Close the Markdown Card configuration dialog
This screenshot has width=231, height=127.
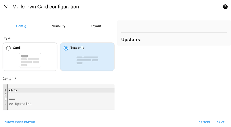(x=6, y=7)
